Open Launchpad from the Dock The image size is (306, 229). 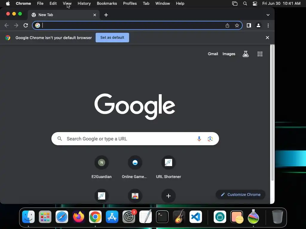(x=45, y=217)
